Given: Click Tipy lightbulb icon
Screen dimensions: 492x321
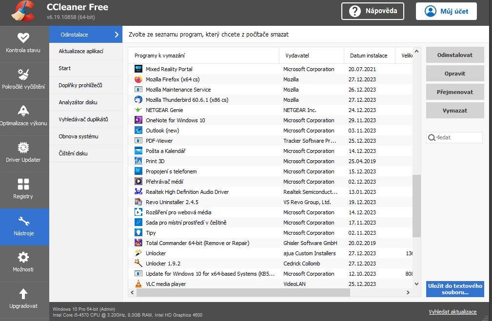Looking at the screenshot, I should (x=138, y=233).
